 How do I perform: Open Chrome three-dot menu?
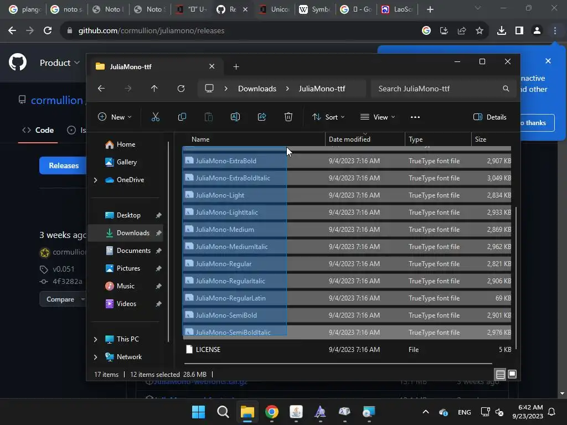click(x=555, y=31)
